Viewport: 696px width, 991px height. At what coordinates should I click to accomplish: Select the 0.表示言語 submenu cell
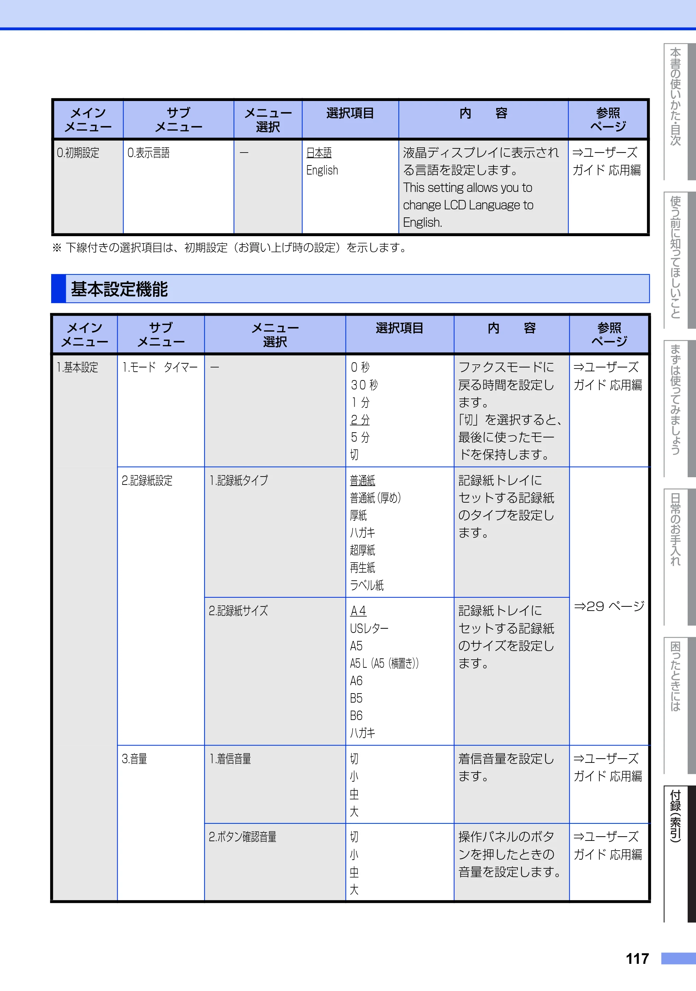coord(179,186)
